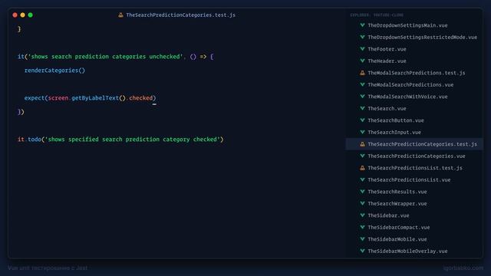The height and width of the screenshot is (276, 491).
Task: Select TheSearchPredictionCategories.test.js in explorer list
Action: pyautogui.click(x=423, y=144)
